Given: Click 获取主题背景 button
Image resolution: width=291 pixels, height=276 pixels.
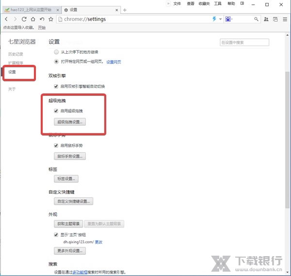Looking at the screenshot, I should [x=68, y=224].
